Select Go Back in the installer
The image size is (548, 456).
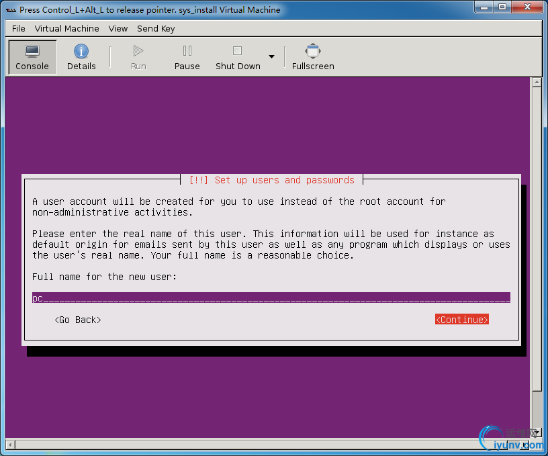78,320
